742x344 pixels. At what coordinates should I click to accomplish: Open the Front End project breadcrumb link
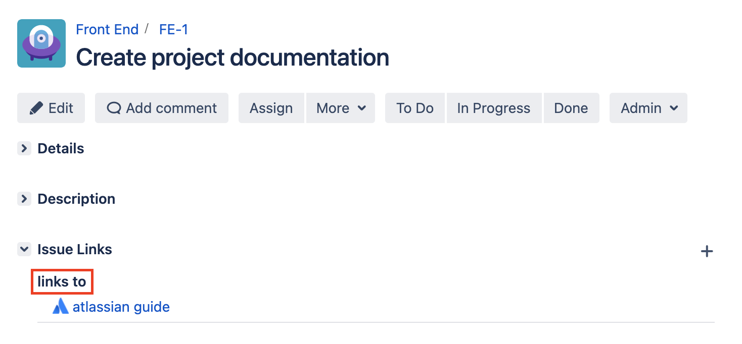pos(107,29)
